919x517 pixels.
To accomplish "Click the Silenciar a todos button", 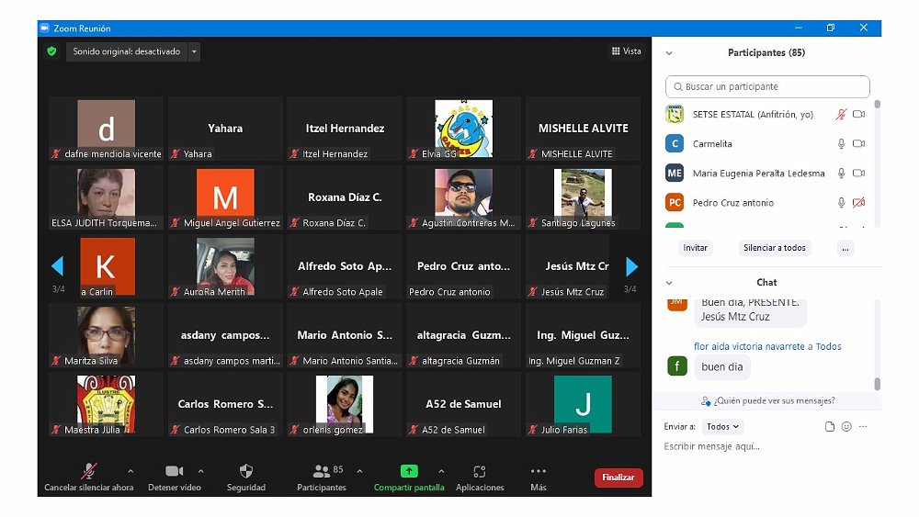I will tap(774, 248).
